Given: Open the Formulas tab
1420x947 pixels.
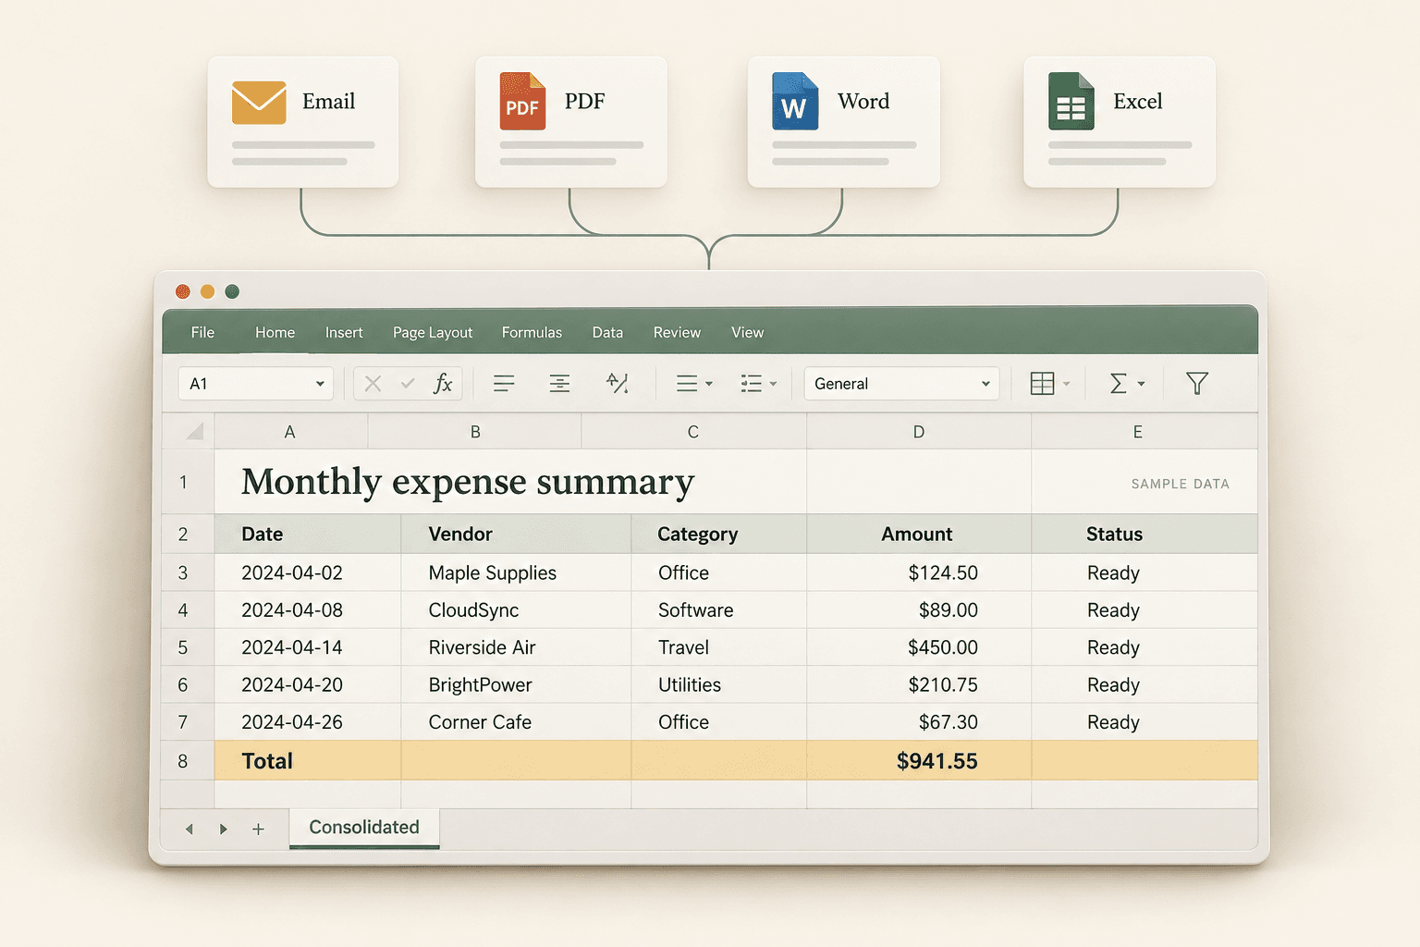Looking at the screenshot, I should [x=532, y=333].
